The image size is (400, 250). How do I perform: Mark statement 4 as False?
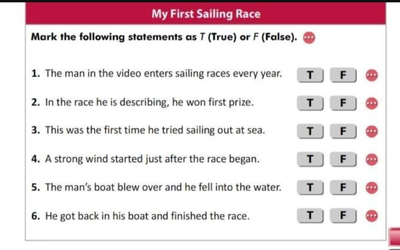343,160
